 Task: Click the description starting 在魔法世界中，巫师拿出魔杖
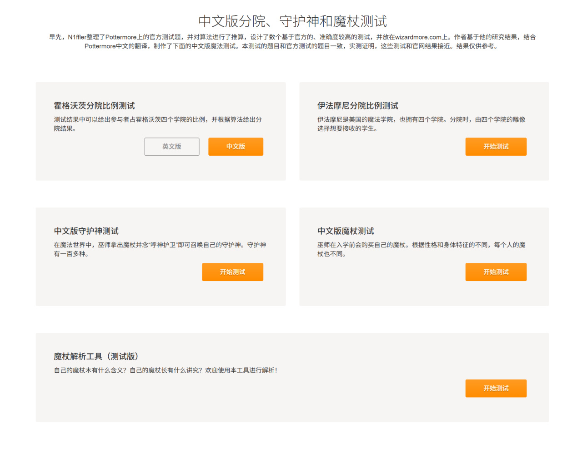click(x=160, y=249)
